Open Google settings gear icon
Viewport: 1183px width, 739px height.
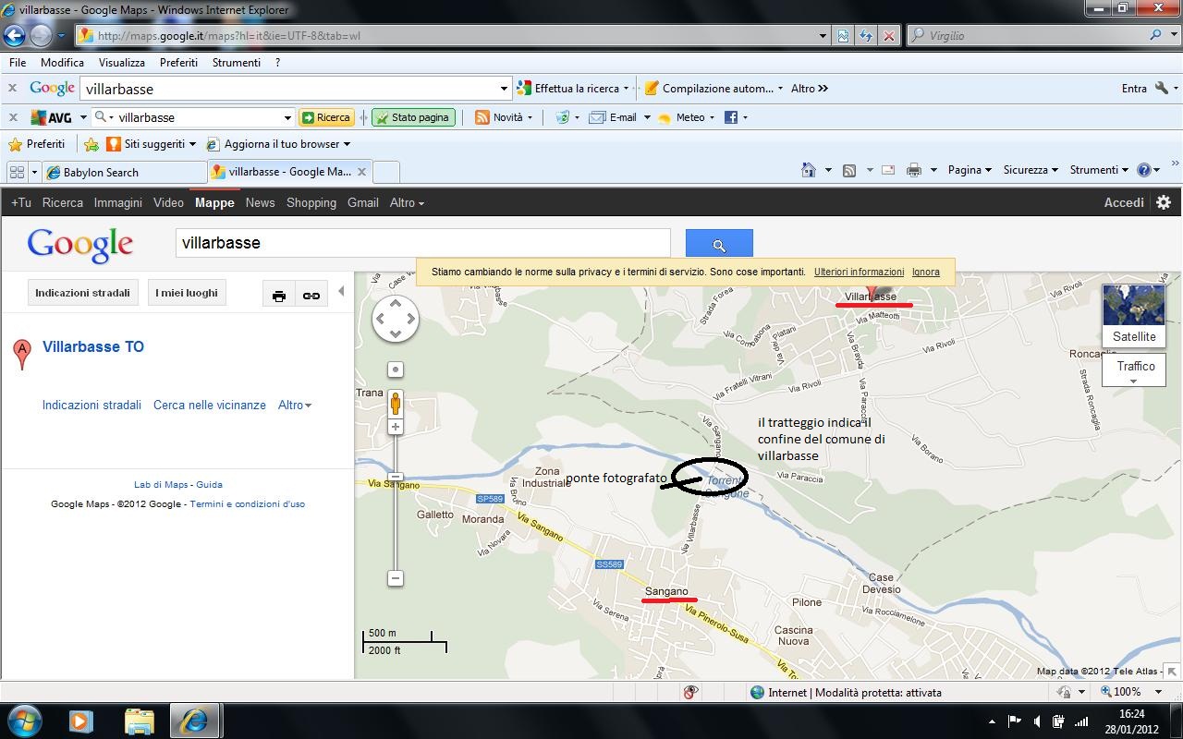click(x=1164, y=202)
